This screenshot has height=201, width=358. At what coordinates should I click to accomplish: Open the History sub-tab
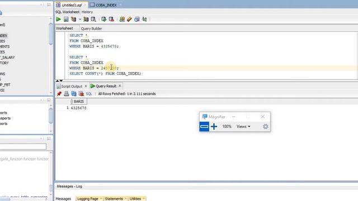(x=87, y=12)
